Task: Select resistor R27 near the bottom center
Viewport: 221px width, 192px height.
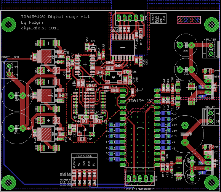Action: [82, 139]
